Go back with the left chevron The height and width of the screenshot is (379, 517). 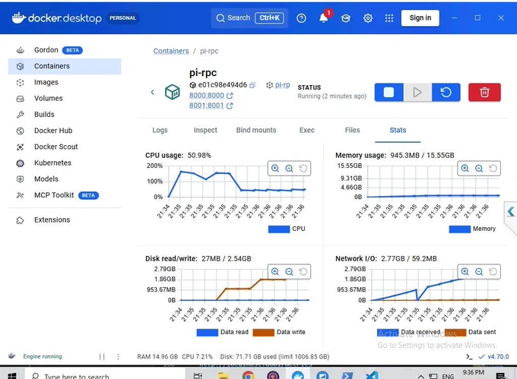152,92
